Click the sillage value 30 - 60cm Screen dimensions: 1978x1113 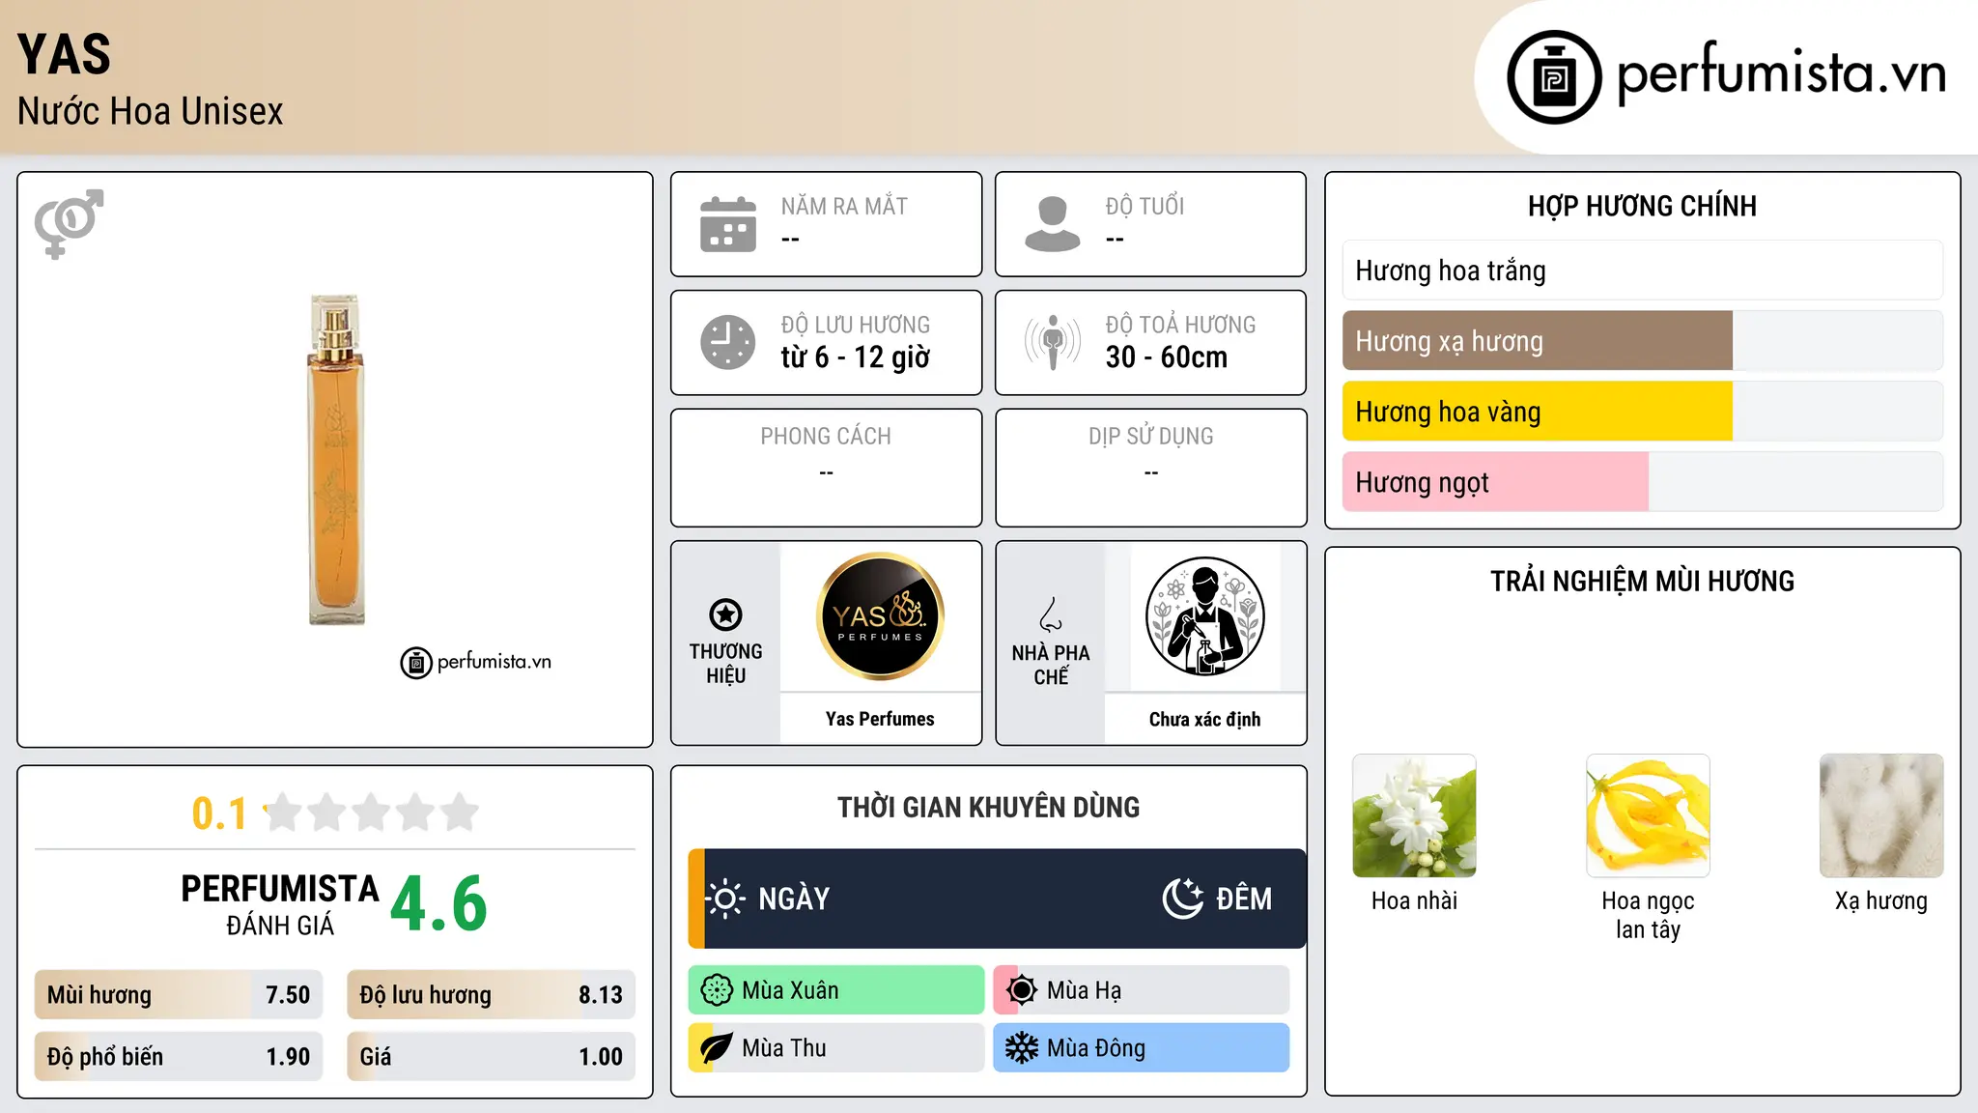click(1167, 357)
